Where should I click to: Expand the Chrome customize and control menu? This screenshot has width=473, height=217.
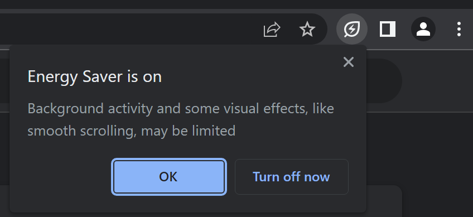tap(459, 29)
